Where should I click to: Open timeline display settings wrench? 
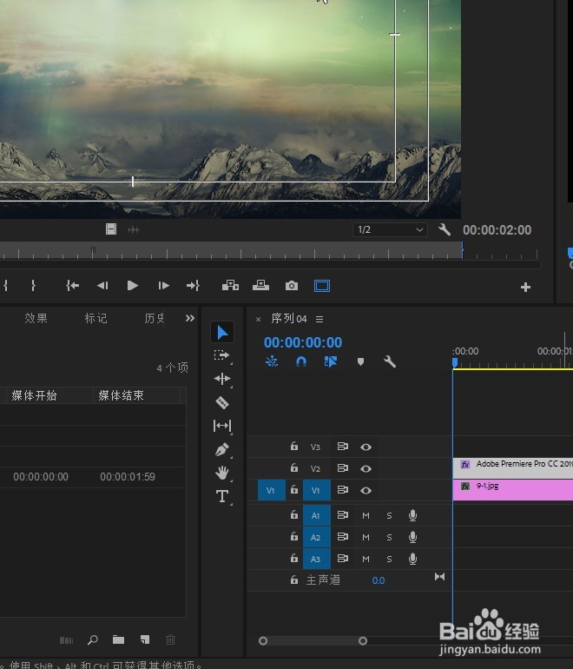pos(390,361)
